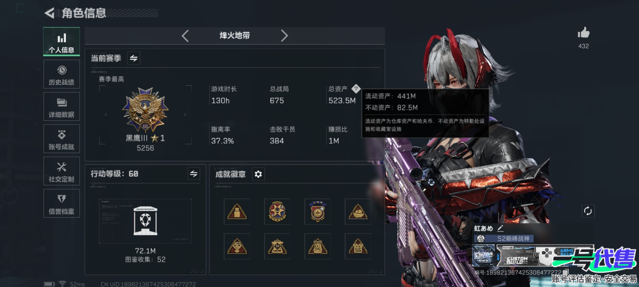Click the 图鉴收集 collection display case

[x=145, y=221]
